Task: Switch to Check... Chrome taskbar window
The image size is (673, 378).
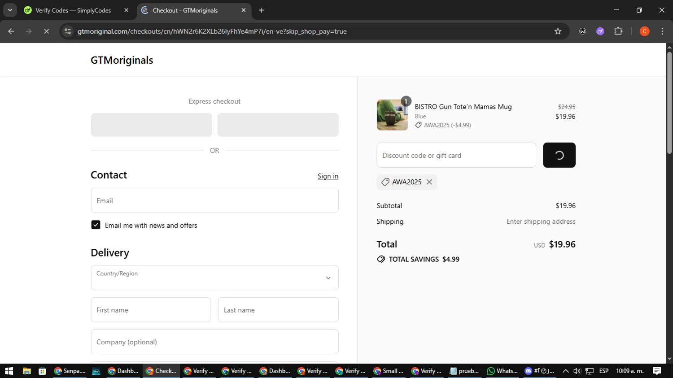Action: click(x=161, y=371)
